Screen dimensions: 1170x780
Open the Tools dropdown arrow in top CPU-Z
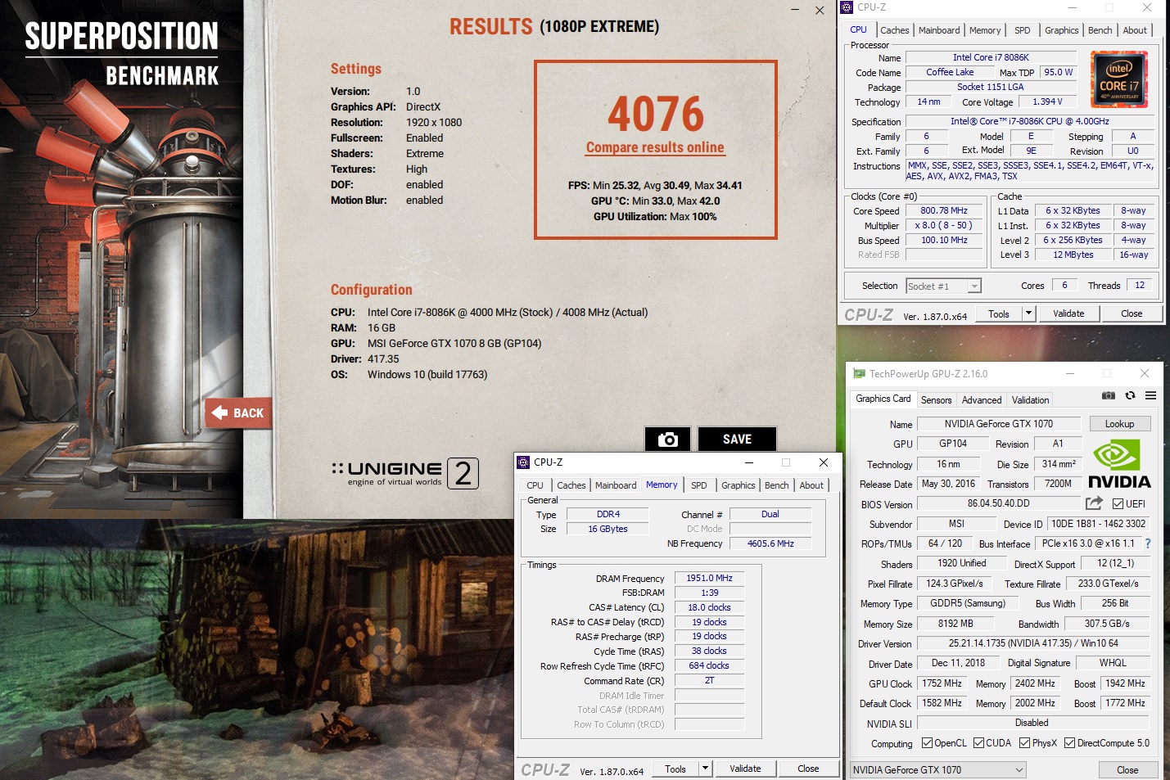(x=1028, y=313)
